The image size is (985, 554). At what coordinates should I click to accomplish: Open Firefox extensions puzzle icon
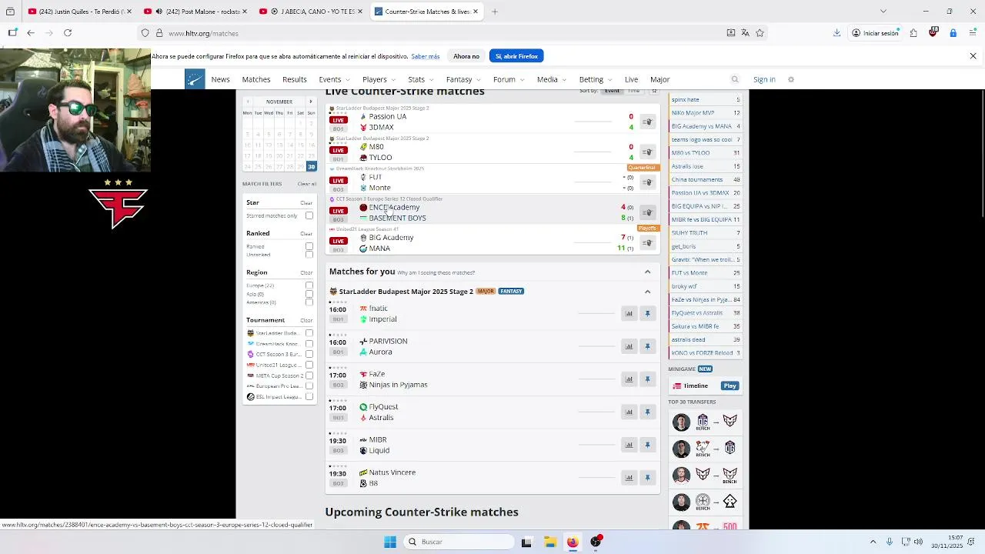913,33
